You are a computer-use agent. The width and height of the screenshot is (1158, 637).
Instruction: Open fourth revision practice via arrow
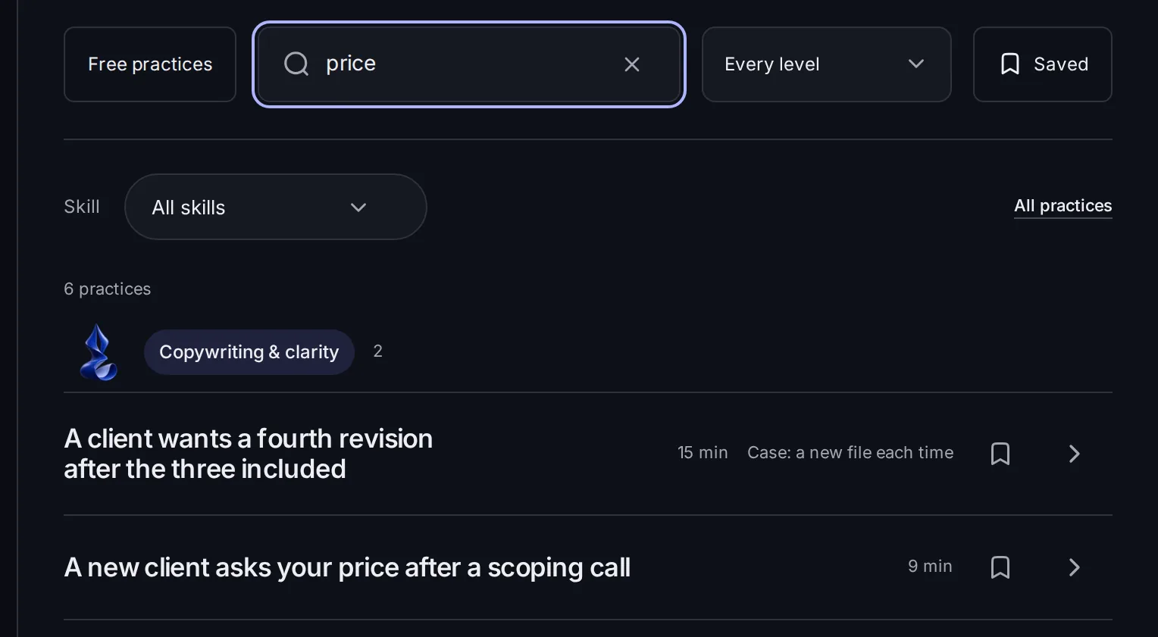1074,454
